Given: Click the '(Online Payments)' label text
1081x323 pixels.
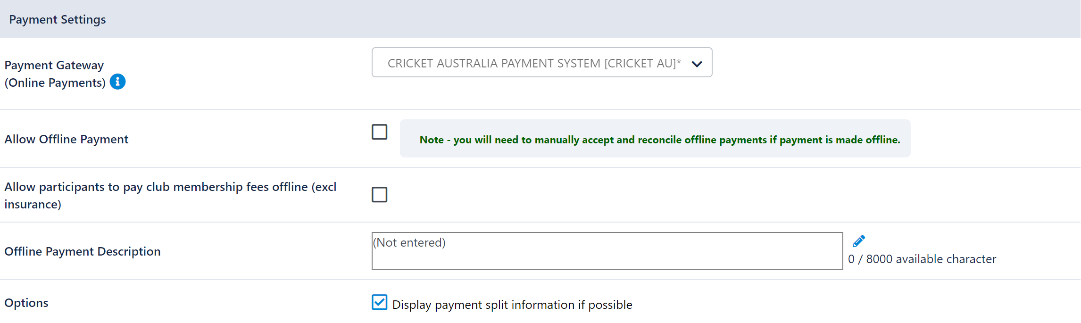Looking at the screenshot, I should pyautogui.click(x=55, y=83).
